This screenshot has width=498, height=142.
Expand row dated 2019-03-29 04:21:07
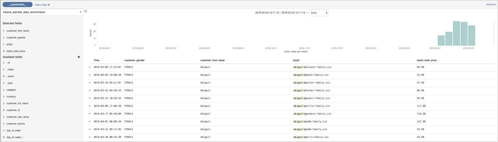point(90,82)
